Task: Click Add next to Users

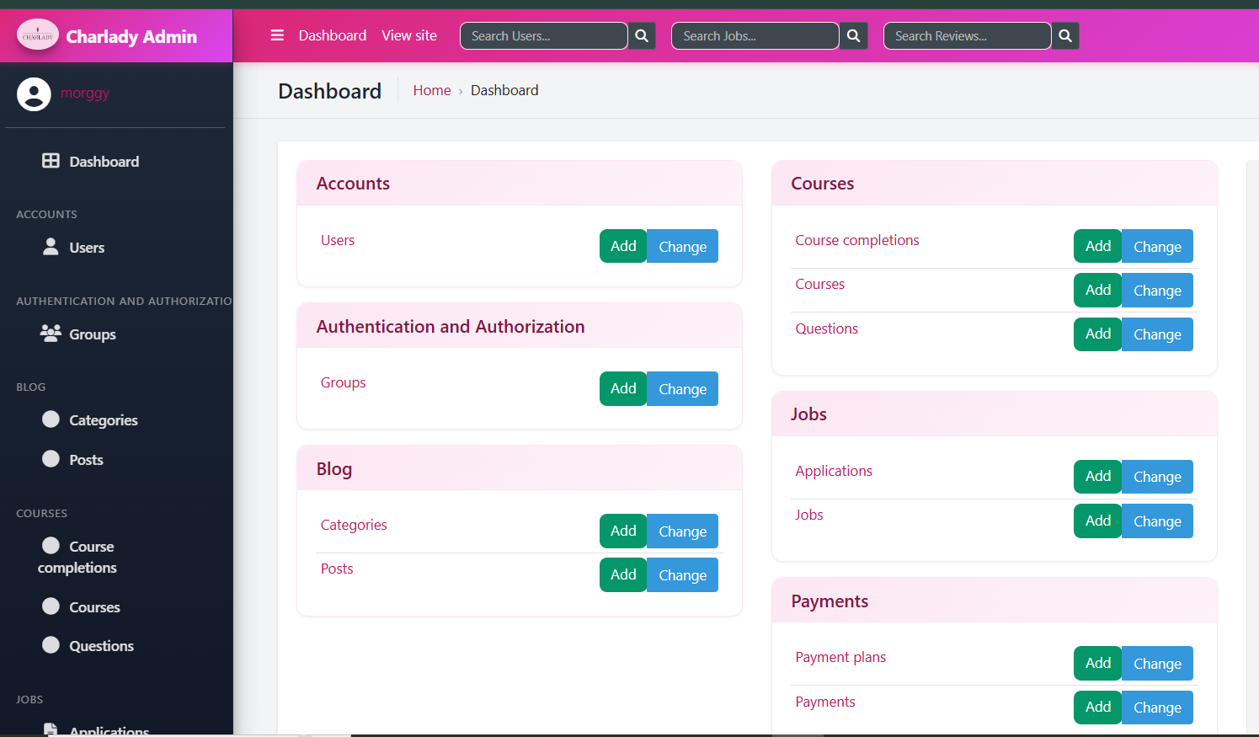Action: coord(622,246)
